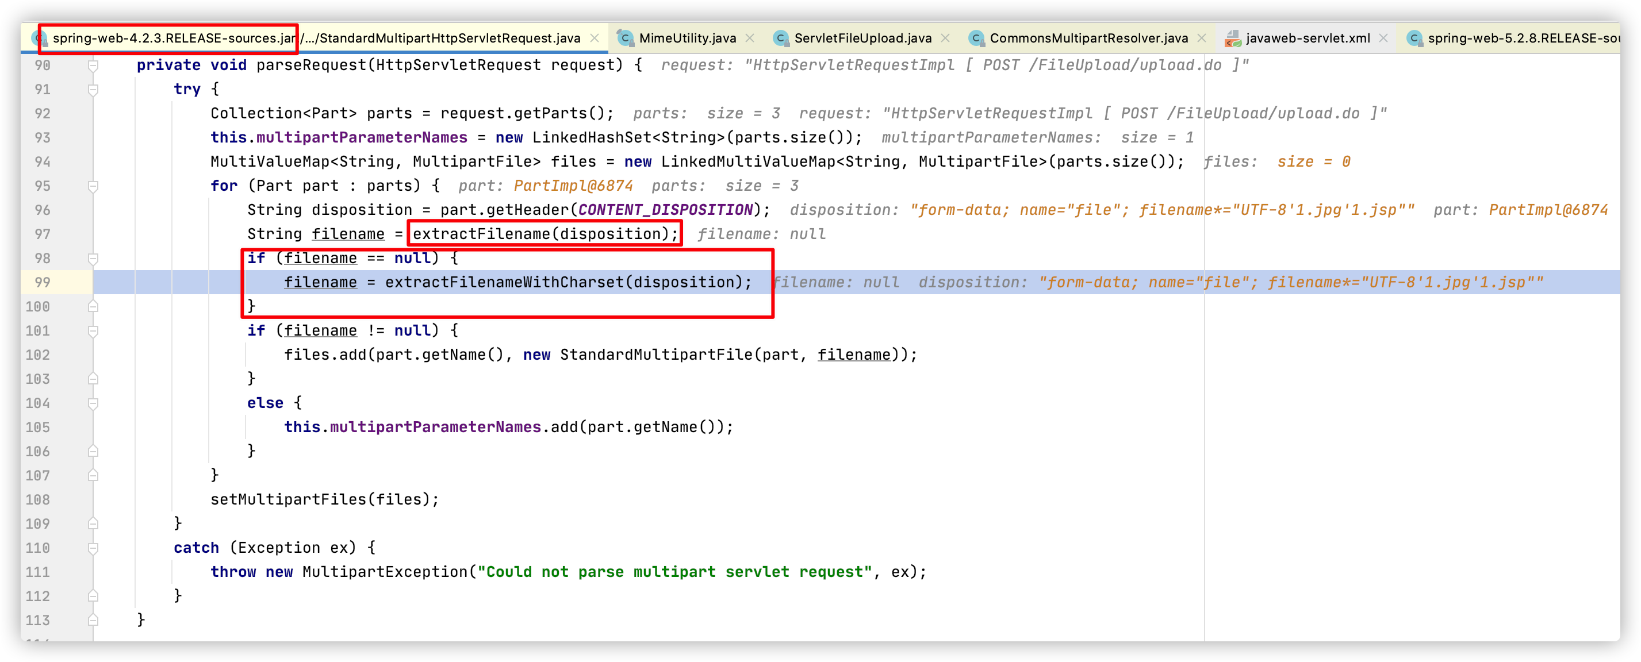Switch to the javaweb-servlet.xml tab

click(1307, 38)
